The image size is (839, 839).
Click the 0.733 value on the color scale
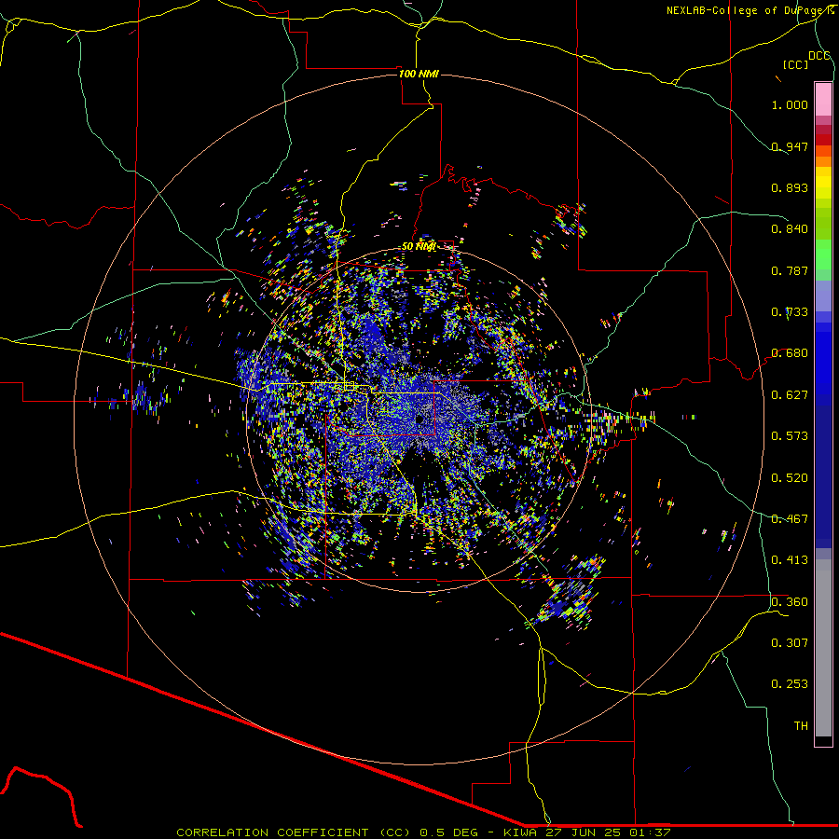click(790, 312)
